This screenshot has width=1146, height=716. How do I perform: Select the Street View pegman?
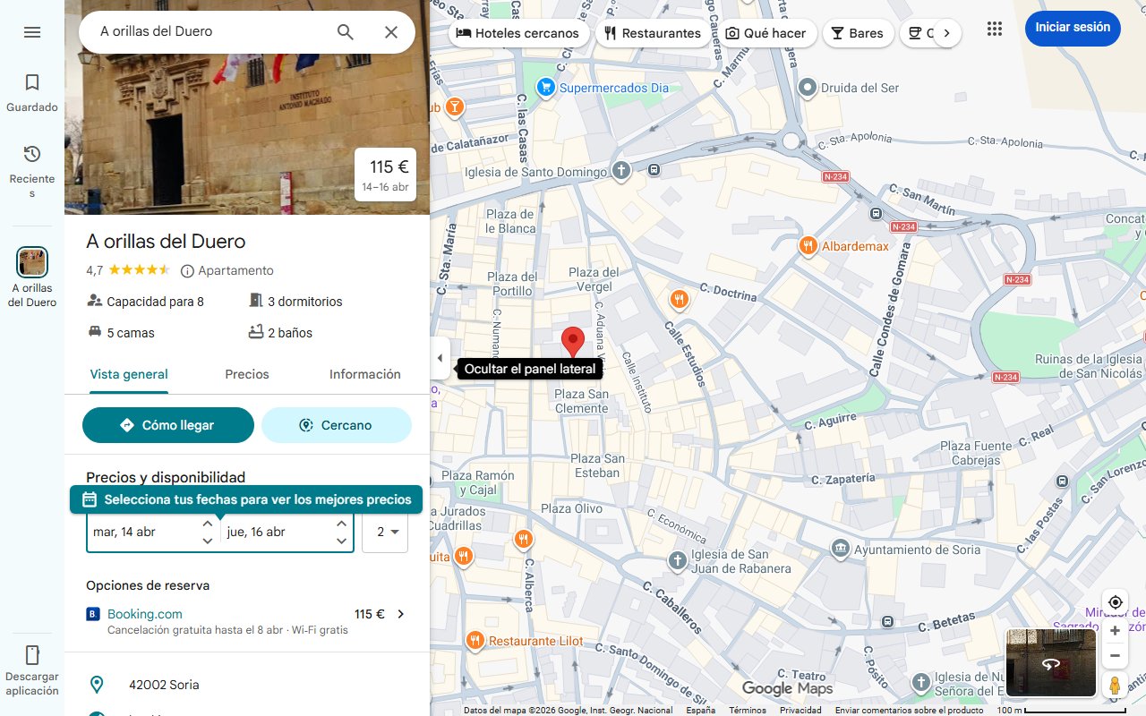(x=1115, y=686)
